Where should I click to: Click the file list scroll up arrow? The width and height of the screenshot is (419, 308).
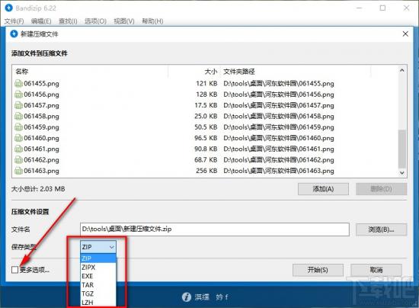(x=402, y=70)
